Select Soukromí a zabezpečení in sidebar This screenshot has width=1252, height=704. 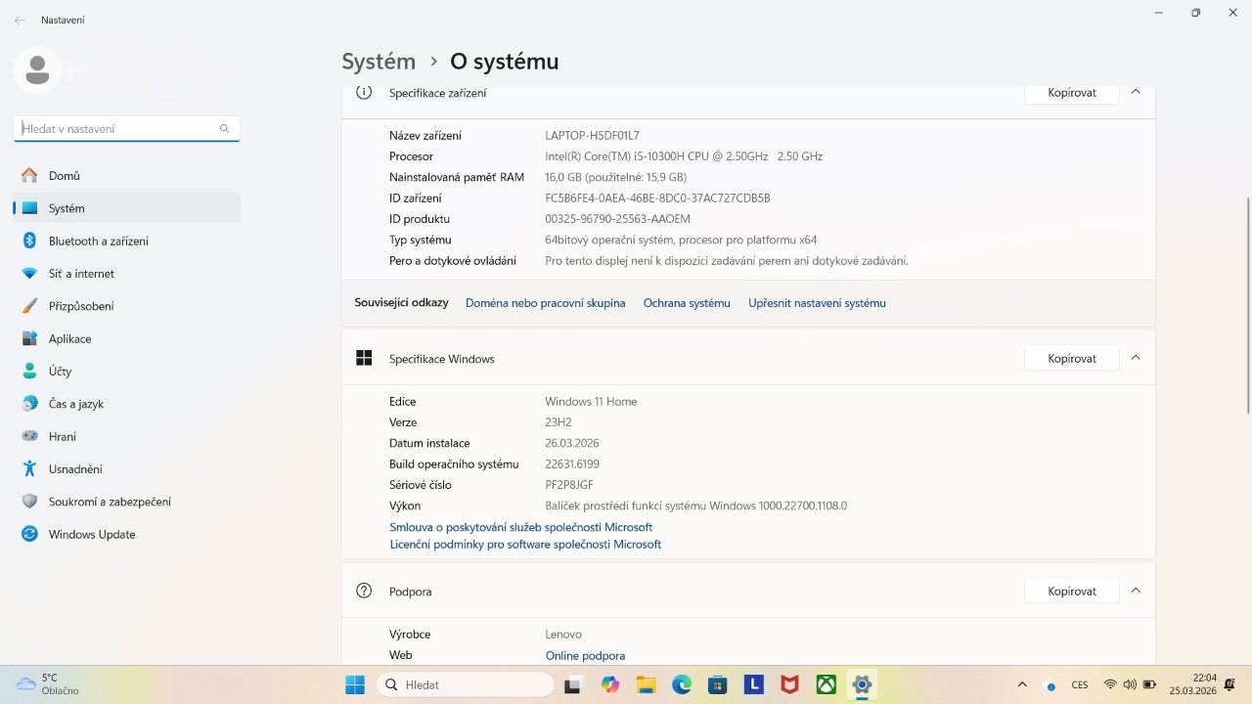click(x=110, y=502)
